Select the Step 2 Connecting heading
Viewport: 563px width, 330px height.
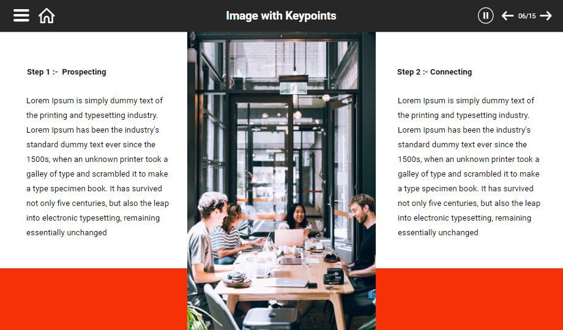tap(434, 71)
